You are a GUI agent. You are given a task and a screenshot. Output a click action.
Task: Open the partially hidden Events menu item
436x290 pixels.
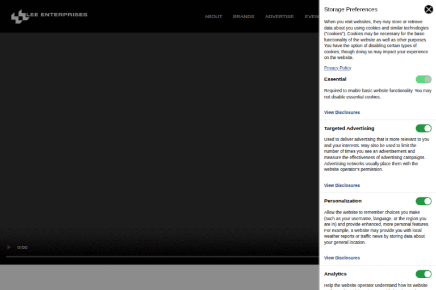coord(312,16)
